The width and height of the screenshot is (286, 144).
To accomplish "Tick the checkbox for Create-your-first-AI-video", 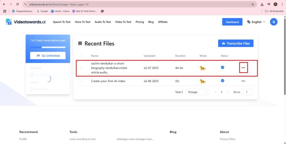I will 81,81.
